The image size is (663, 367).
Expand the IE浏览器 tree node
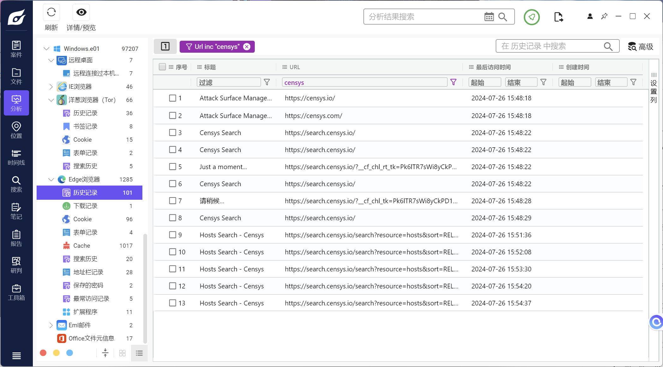[x=51, y=86]
